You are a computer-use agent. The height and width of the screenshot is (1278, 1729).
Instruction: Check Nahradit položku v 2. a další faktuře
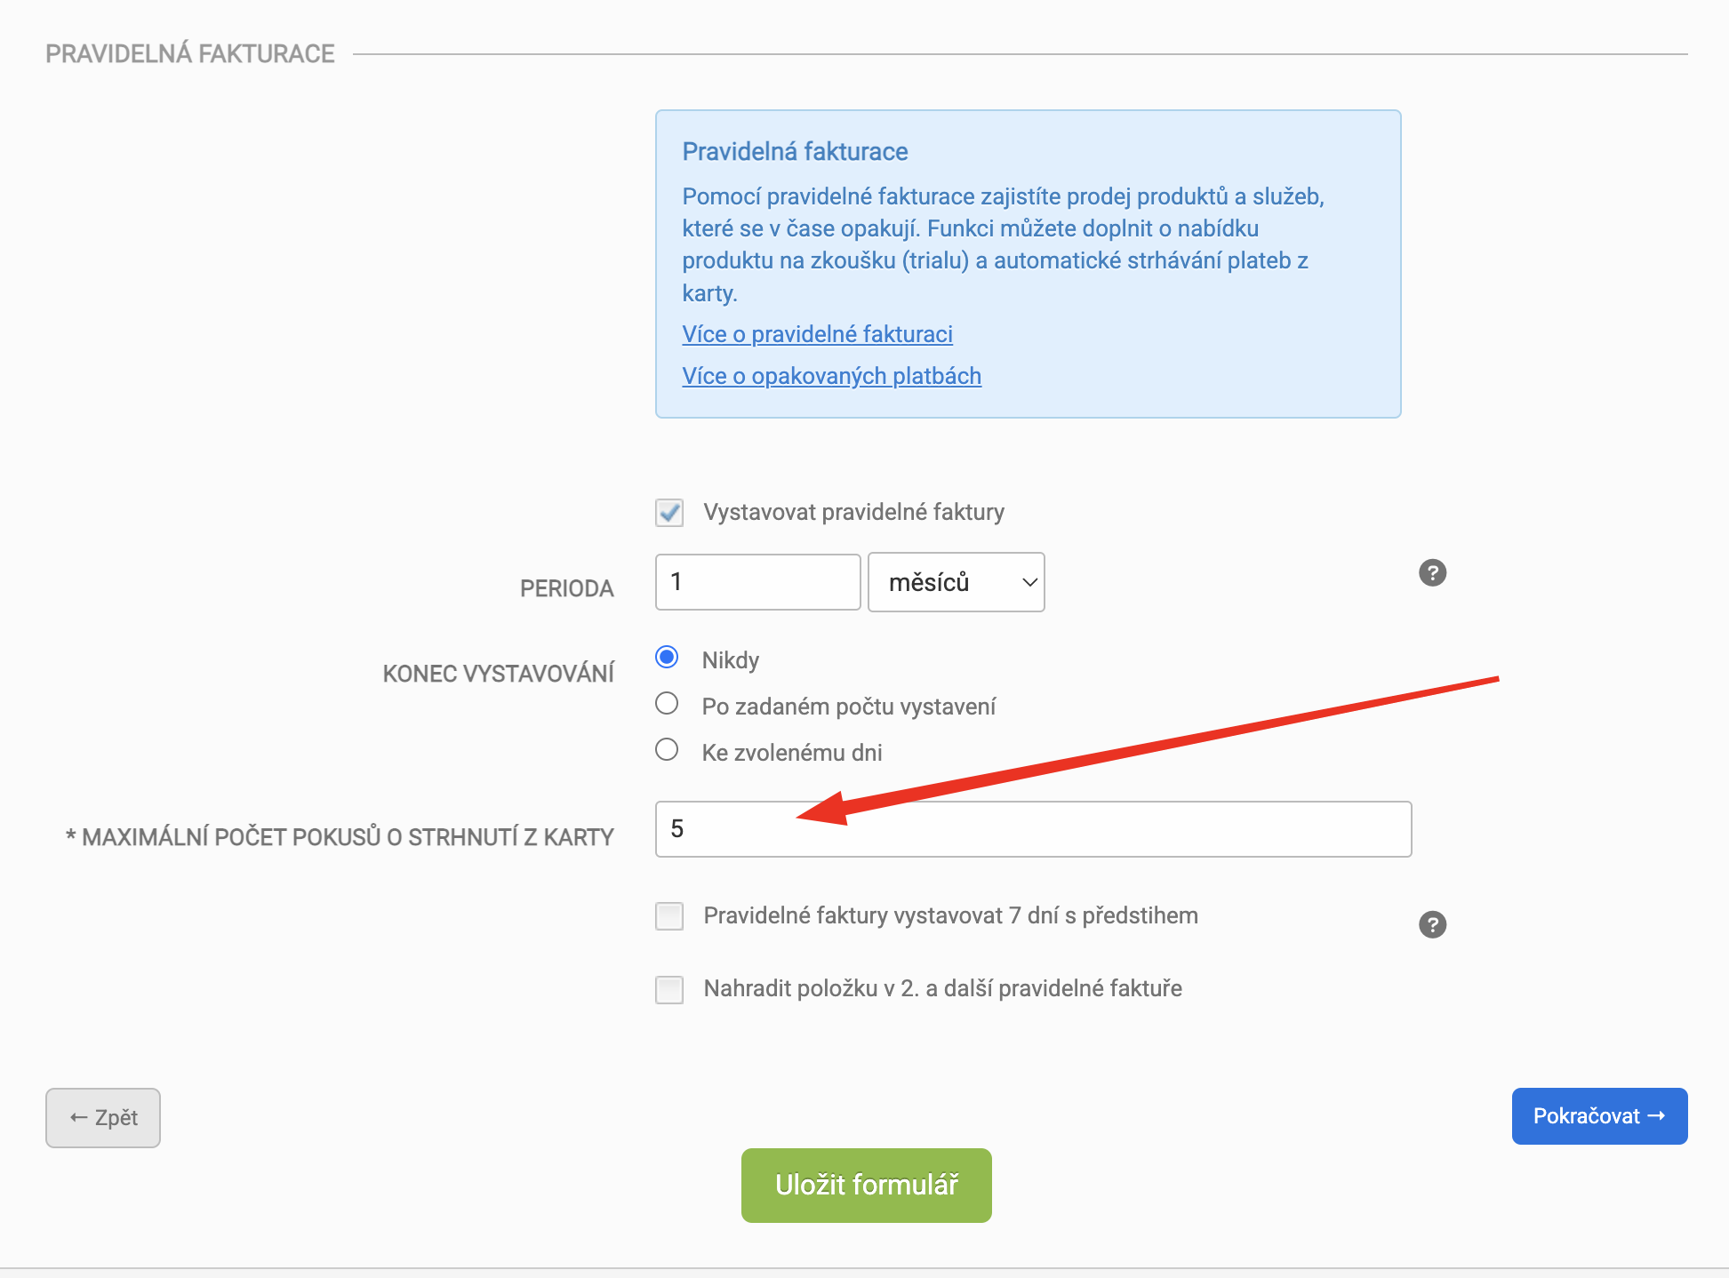tap(669, 989)
